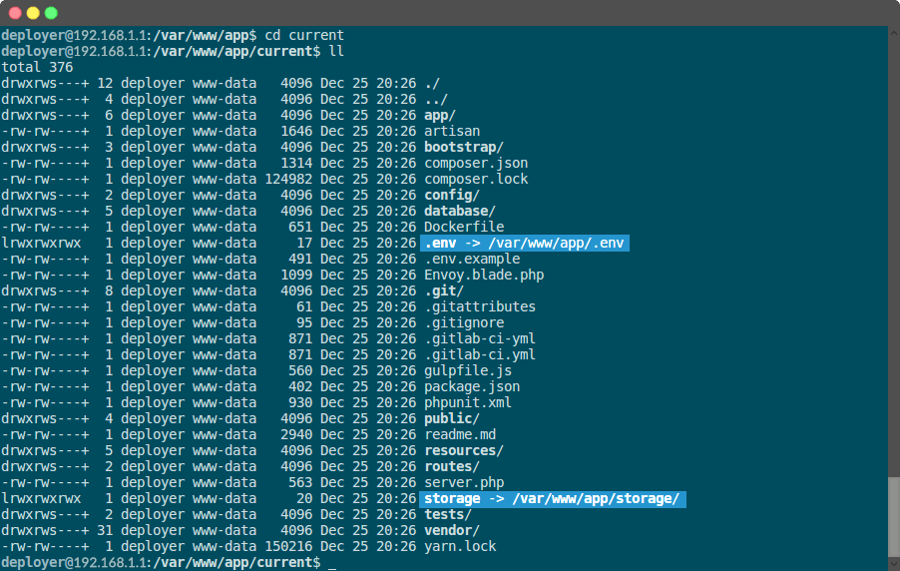Click the artisan file entry

tap(452, 131)
